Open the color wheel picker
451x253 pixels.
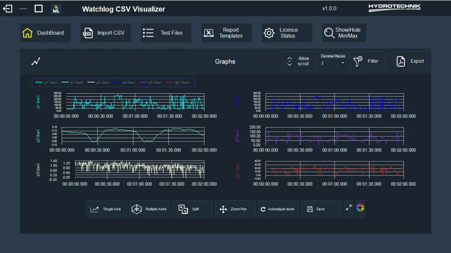[360, 208]
